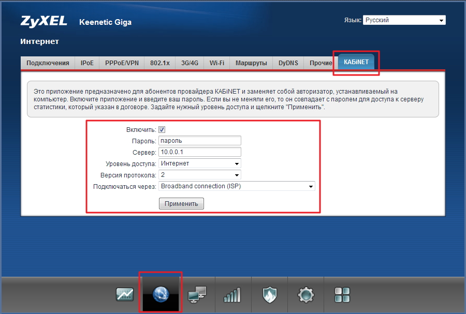Open the system settings gear icon
This screenshot has width=466, height=314.
tap(305, 295)
